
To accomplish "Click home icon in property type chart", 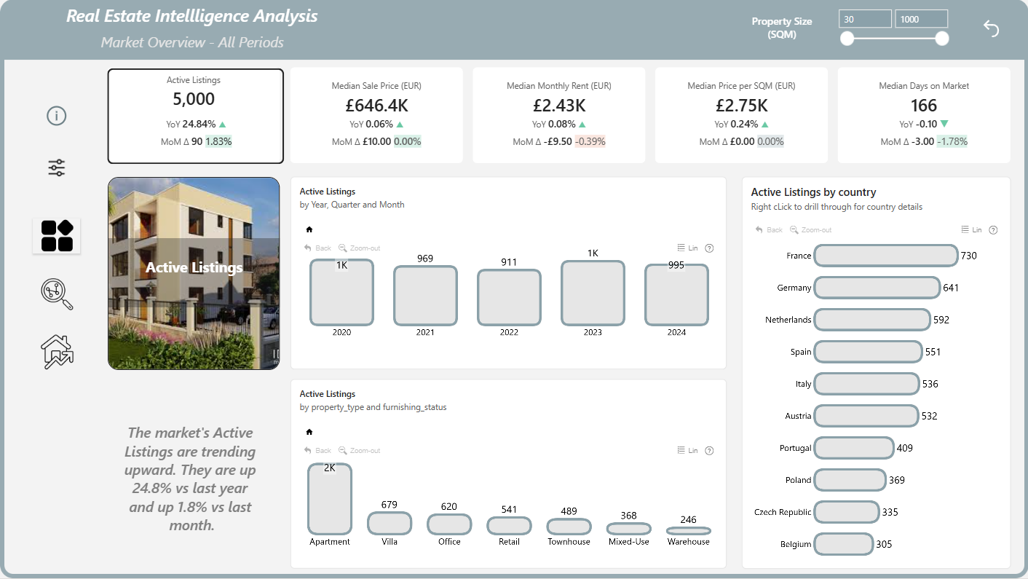I will click(309, 432).
